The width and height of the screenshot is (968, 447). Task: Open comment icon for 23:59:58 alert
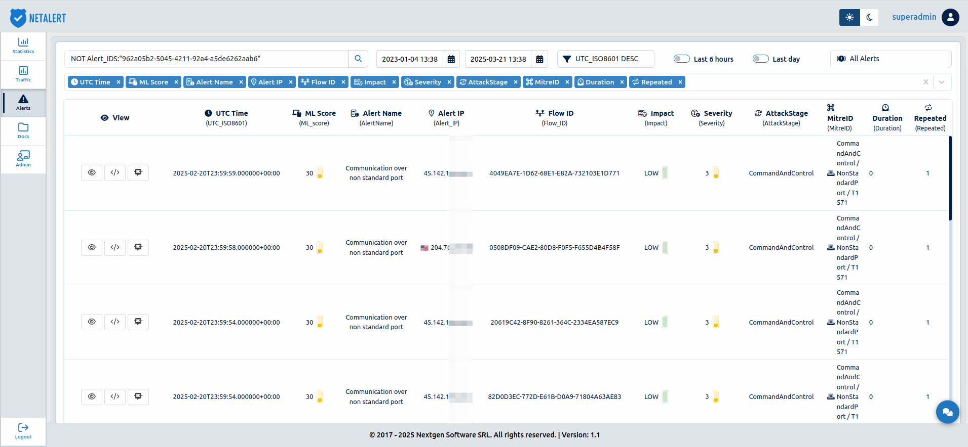tap(138, 248)
